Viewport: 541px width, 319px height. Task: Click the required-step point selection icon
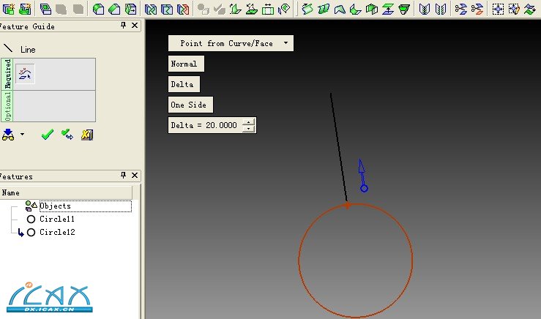click(25, 73)
